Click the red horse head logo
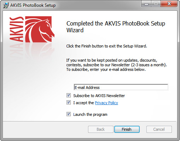 (40, 29)
